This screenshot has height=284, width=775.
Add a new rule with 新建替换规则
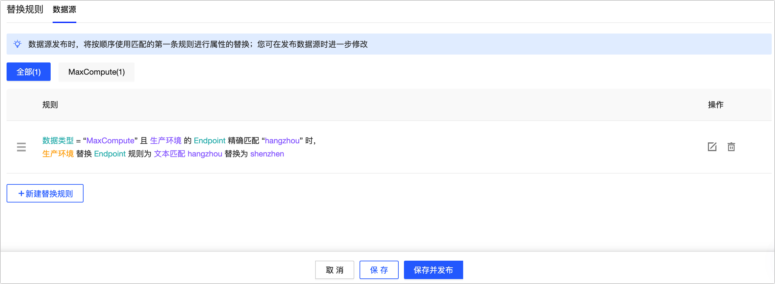coord(45,193)
